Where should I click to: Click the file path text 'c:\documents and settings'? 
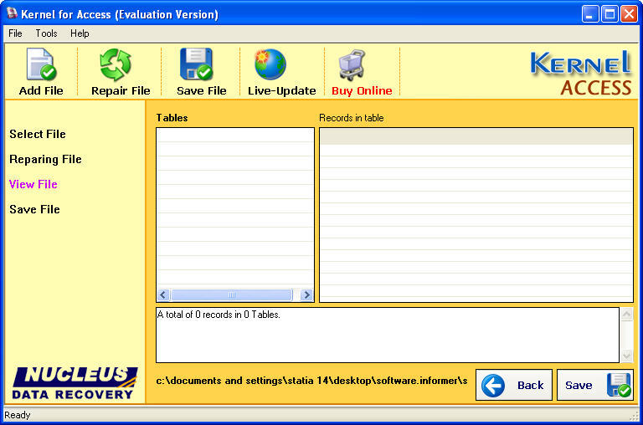coord(219,381)
